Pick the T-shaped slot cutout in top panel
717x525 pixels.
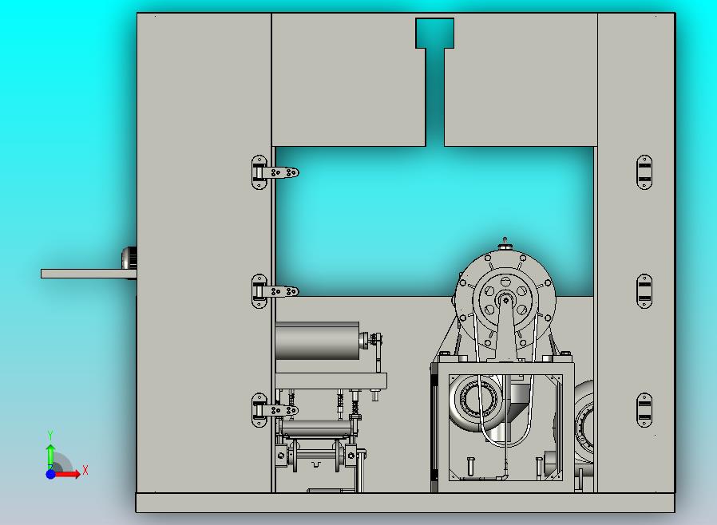pyautogui.click(x=435, y=82)
